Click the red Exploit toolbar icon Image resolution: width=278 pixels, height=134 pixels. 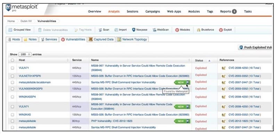point(221,30)
